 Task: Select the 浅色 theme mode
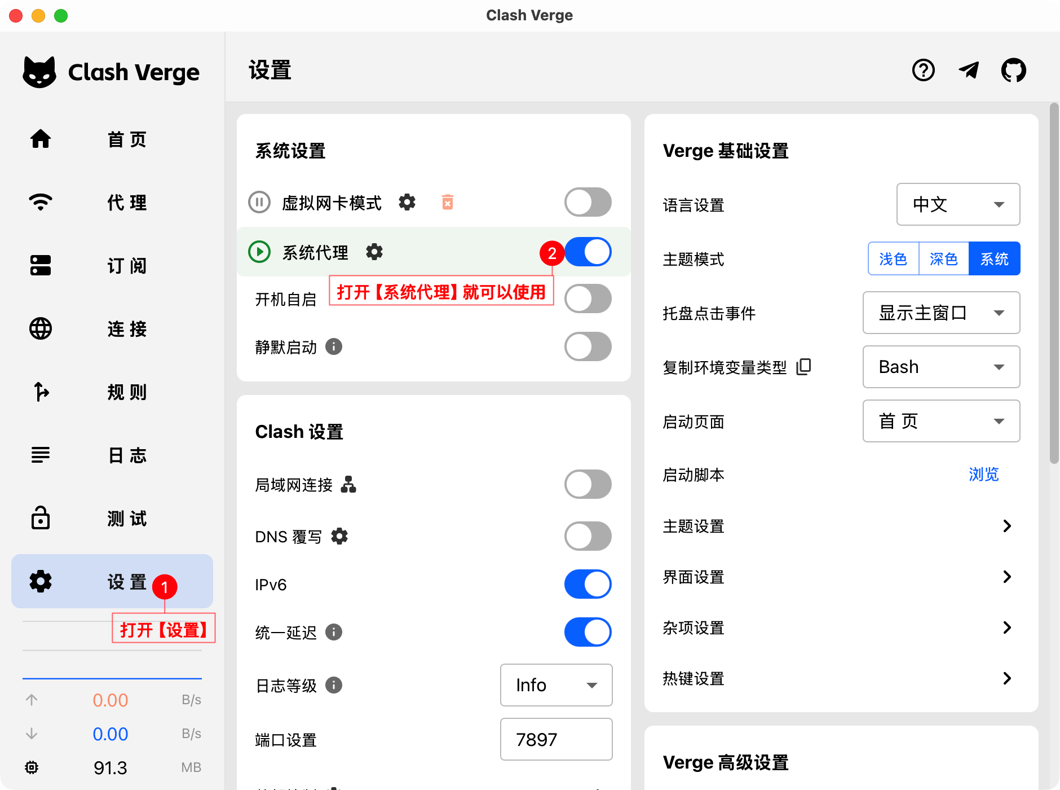click(894, 258)
